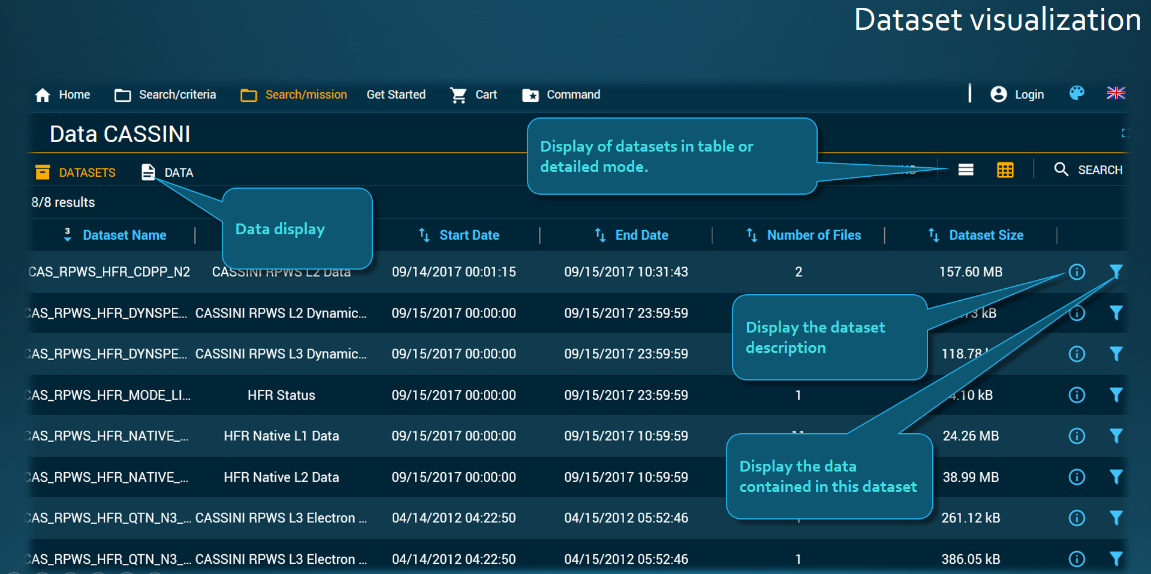
Task: Open the theme palette icon
Action: pyautogui.click(x=1077, y=93)
